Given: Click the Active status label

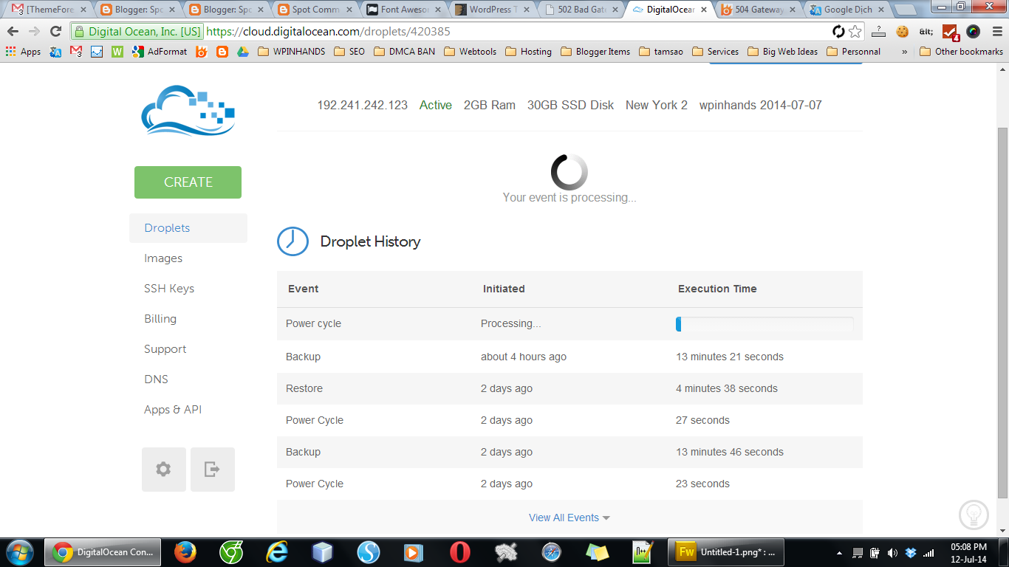Looking at the screenshot, I should coord(436,105).
